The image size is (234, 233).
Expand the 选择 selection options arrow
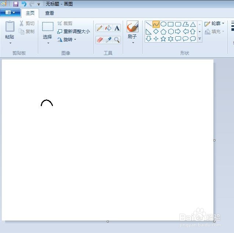pyautogui.click(x=48, y=43)
